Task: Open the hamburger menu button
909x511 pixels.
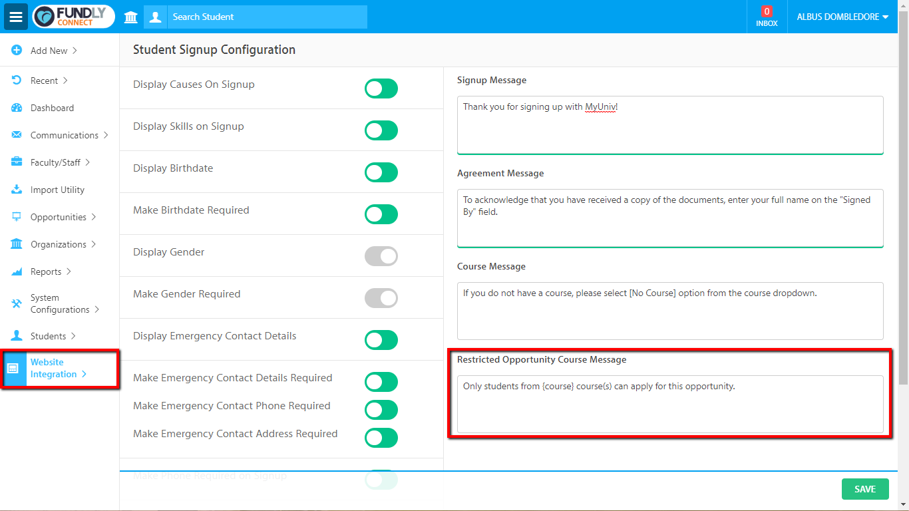Action: [x=16, y=17]
